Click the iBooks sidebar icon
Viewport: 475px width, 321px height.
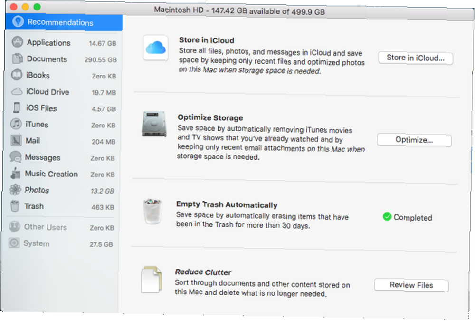click(17, 74)
